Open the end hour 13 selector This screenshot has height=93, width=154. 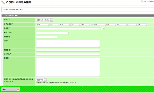click(133, 24)
